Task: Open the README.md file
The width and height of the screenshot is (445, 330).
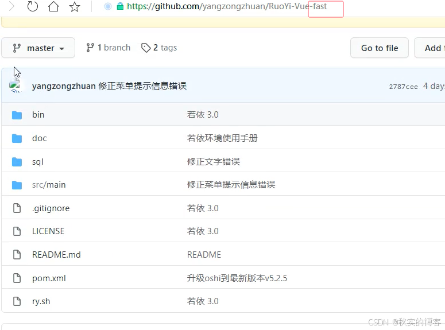Action: tap(56, 254)
